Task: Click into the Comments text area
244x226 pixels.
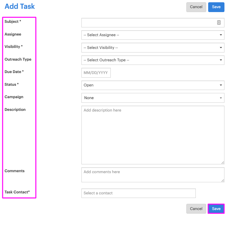Action: 153,175
